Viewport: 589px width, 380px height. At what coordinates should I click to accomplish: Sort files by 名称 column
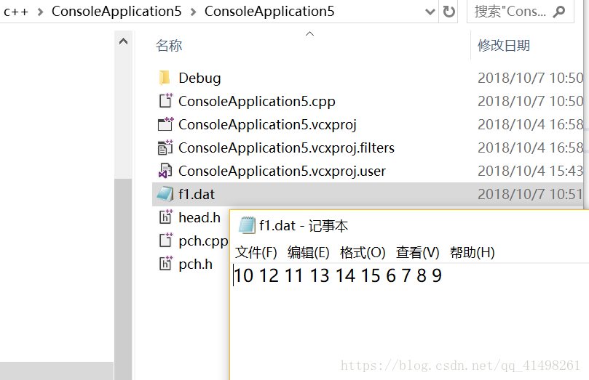(x=169, y=45)
